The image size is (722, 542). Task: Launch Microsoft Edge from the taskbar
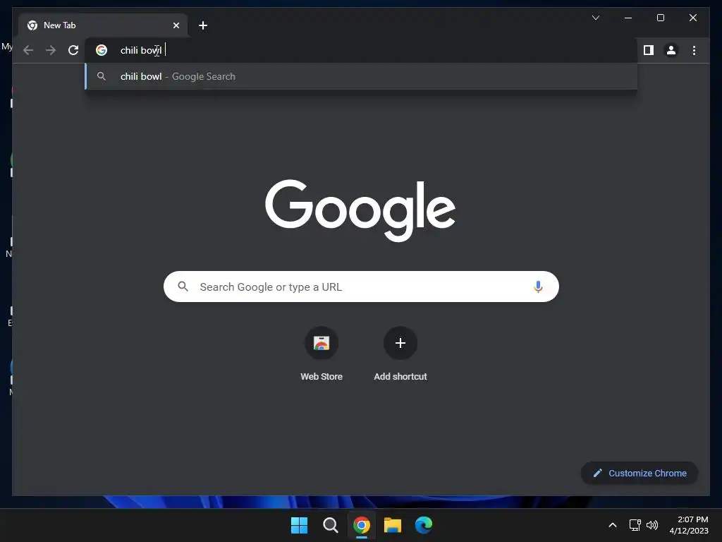[x=424, y=525]
